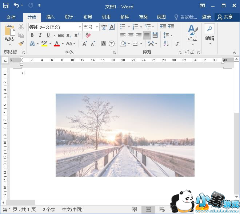Open the Font dialog launcher
Viewport: 240px width, 214px height.
[114, 53]
